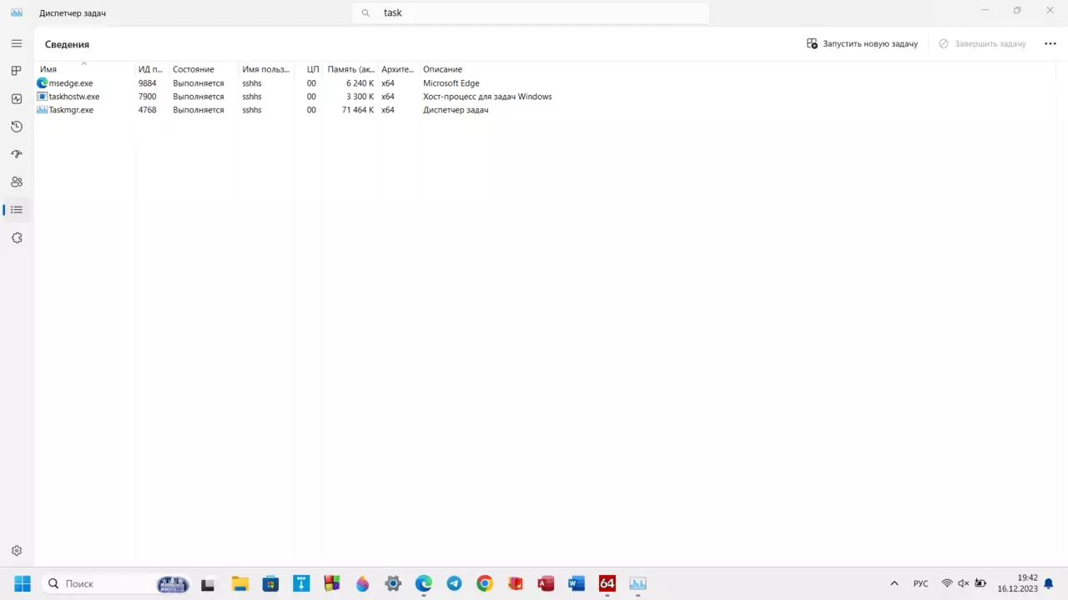Sort by Память column header
Image resolution: width=1068 pixels, height=600 pixels.
pos(351,69)
